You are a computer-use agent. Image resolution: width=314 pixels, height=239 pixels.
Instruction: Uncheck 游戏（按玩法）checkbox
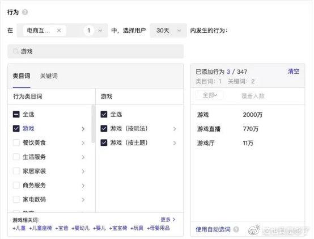coord(104,128)
